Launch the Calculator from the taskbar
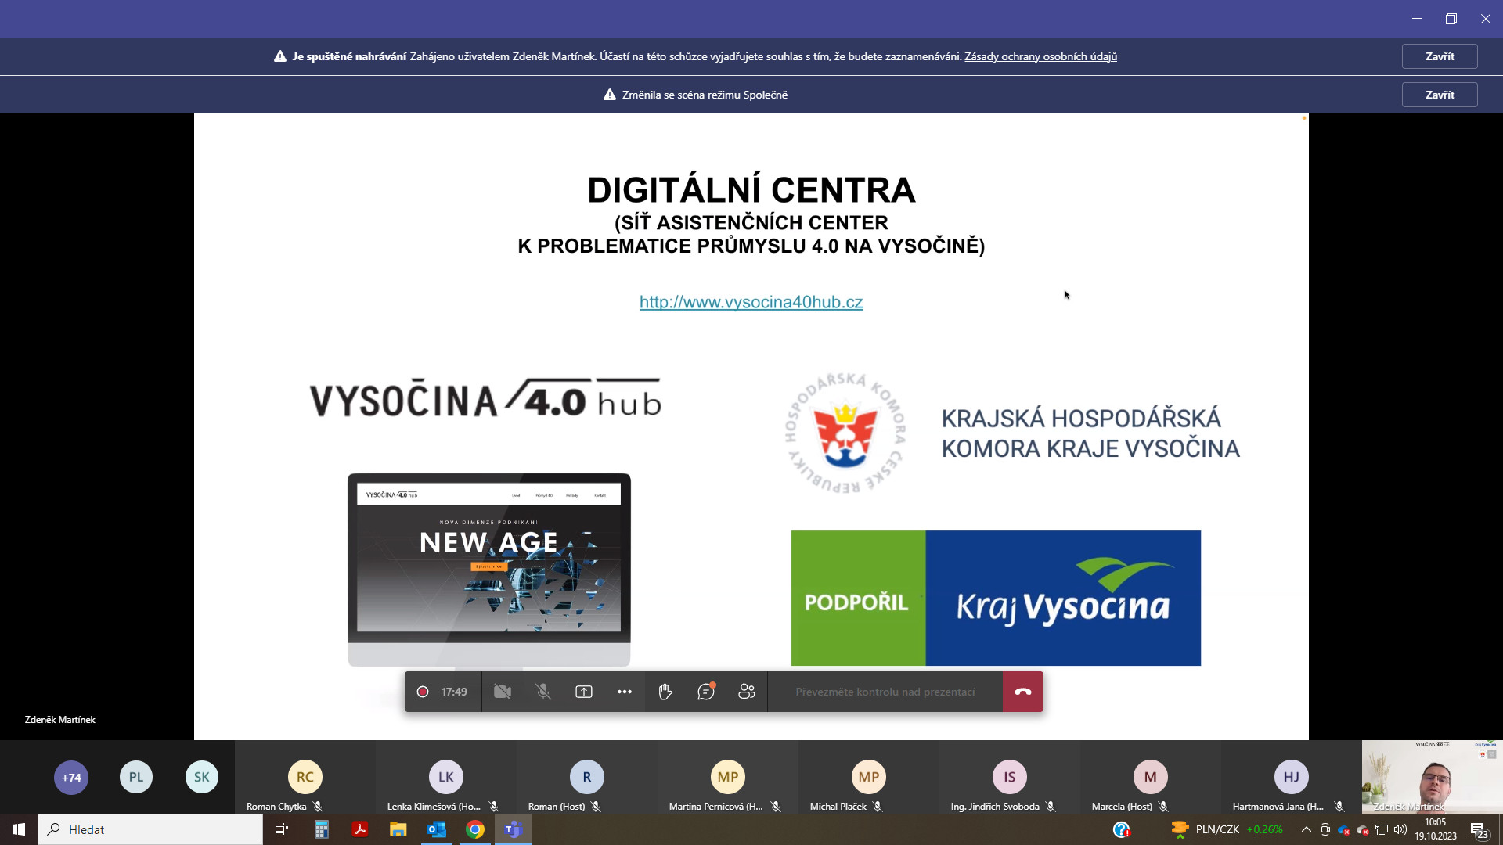 (x=321, y=829)
